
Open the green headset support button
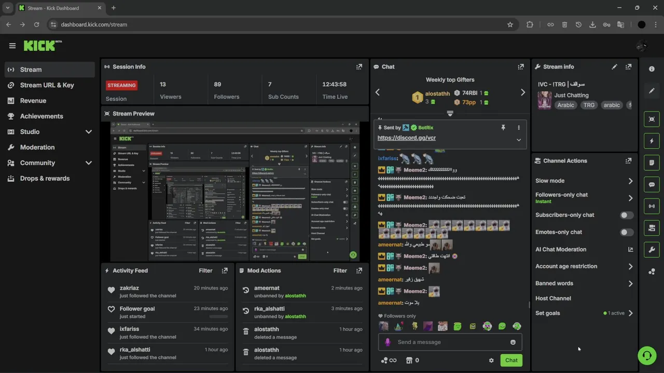(647, 355)
